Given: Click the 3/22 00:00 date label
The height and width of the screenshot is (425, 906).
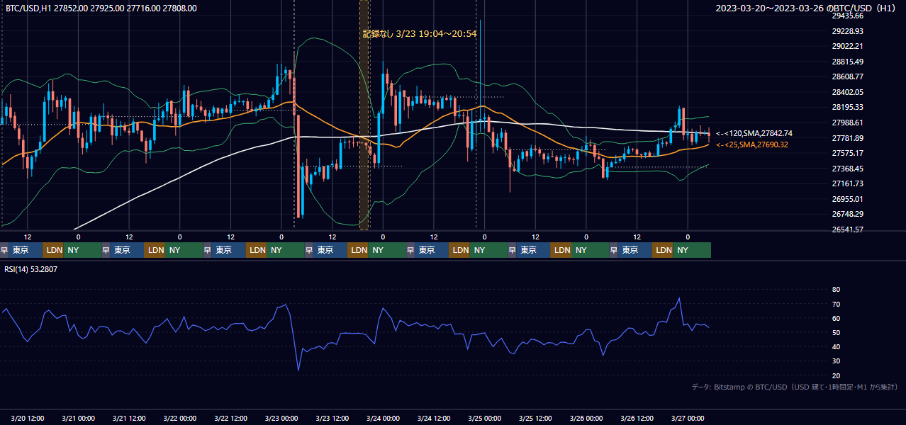Looking at the screenshot, I should [x=179, y=418].
